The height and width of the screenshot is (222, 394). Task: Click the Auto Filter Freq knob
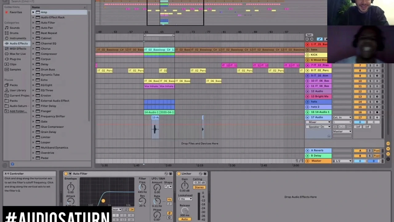pos(142,187)
